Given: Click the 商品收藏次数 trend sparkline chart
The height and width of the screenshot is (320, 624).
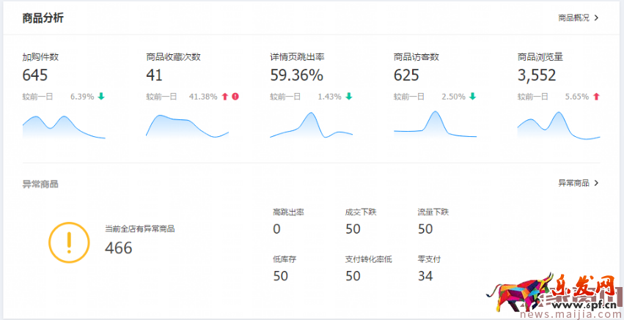Looking at the screenshot, I should (188, 126).
